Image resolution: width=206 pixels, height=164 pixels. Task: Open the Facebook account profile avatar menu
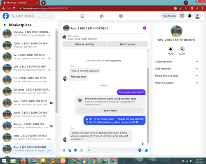(197, 16)
